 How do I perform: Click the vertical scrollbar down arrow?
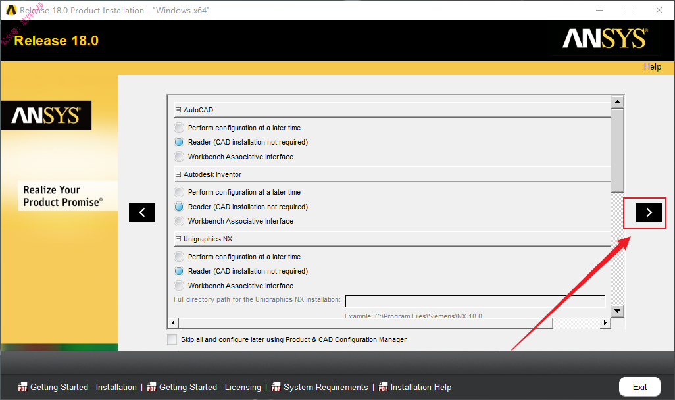[x=617, y=311]
